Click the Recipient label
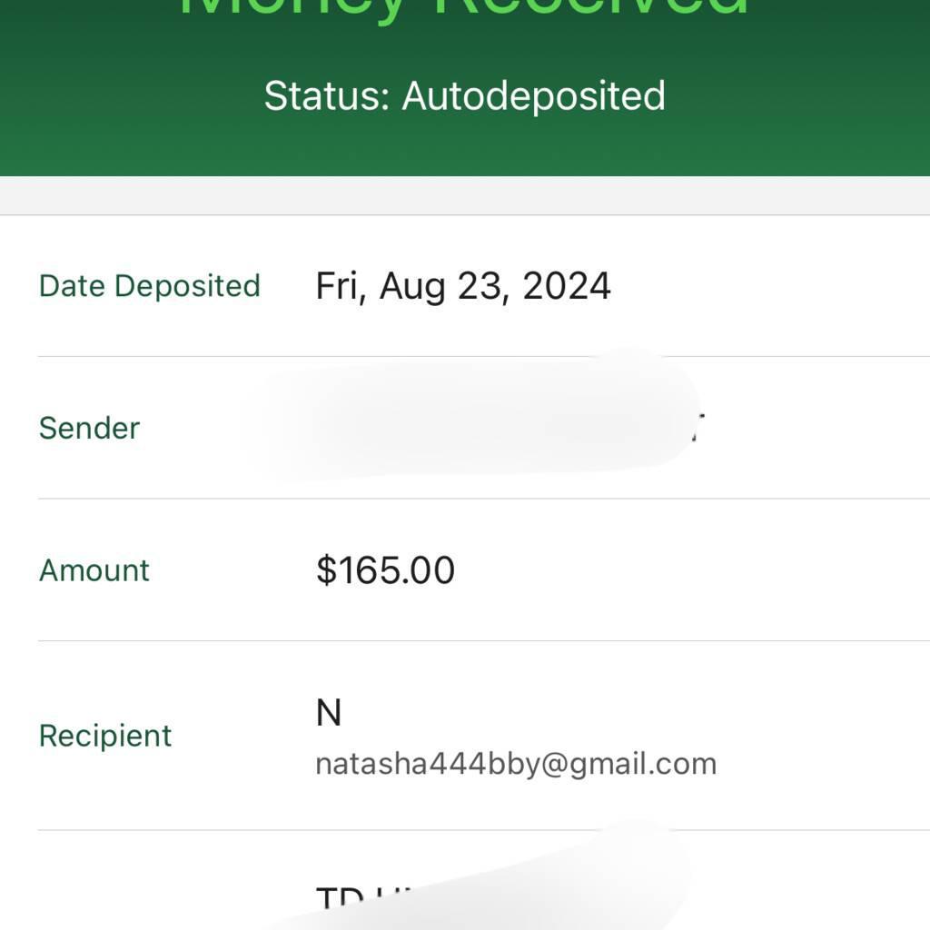The height and width of the screenshot is (930, 930). click(105, 736)
